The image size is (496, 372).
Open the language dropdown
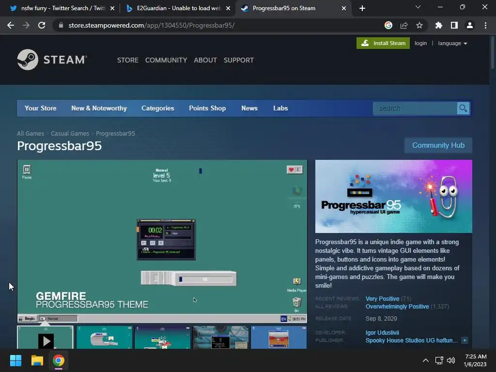pyautogui.click(x=452, y=43)
